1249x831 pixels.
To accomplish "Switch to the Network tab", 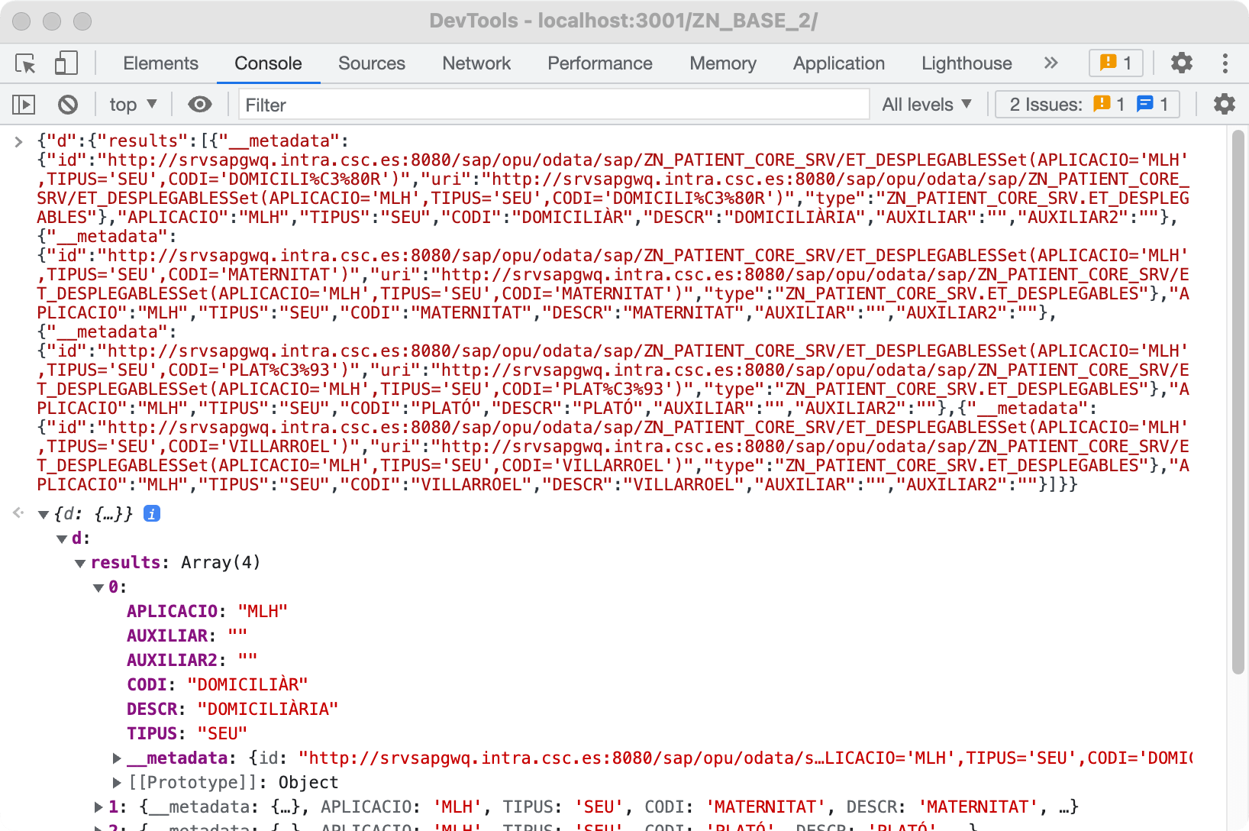I will pos(476,63).
